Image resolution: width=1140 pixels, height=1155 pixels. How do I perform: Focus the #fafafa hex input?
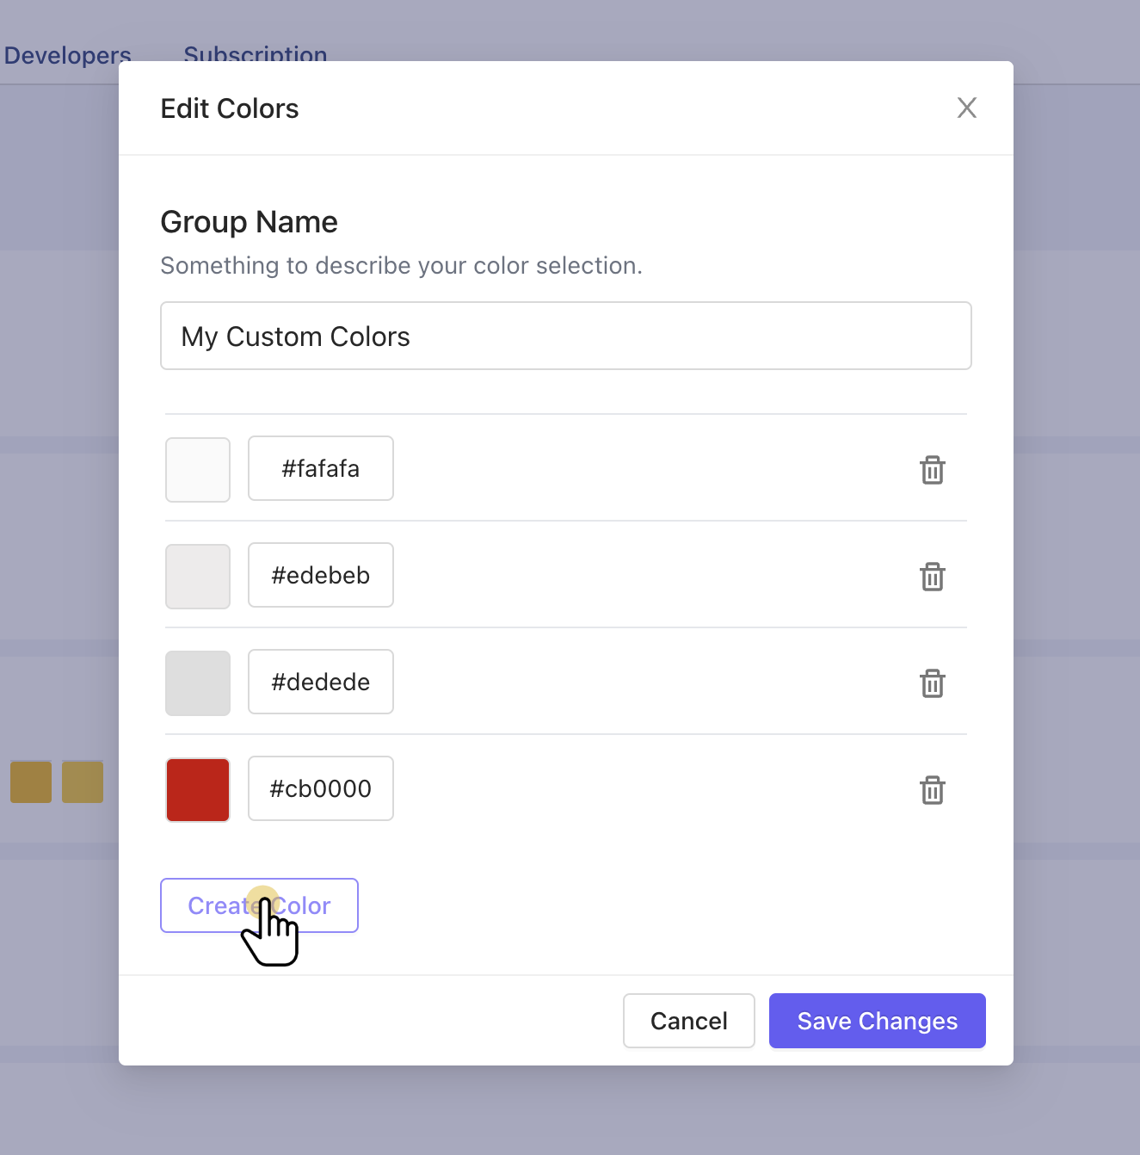(x=321, y=468)
